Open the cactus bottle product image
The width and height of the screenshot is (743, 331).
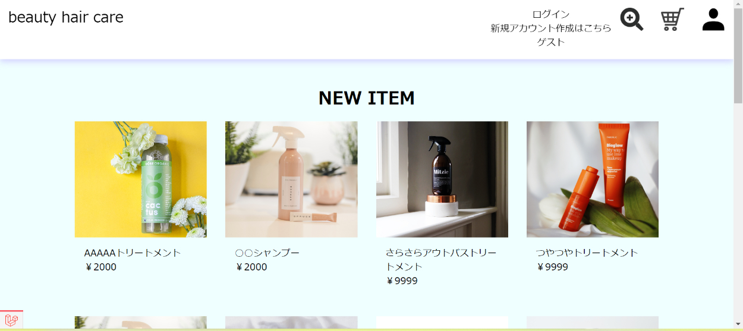141,179
